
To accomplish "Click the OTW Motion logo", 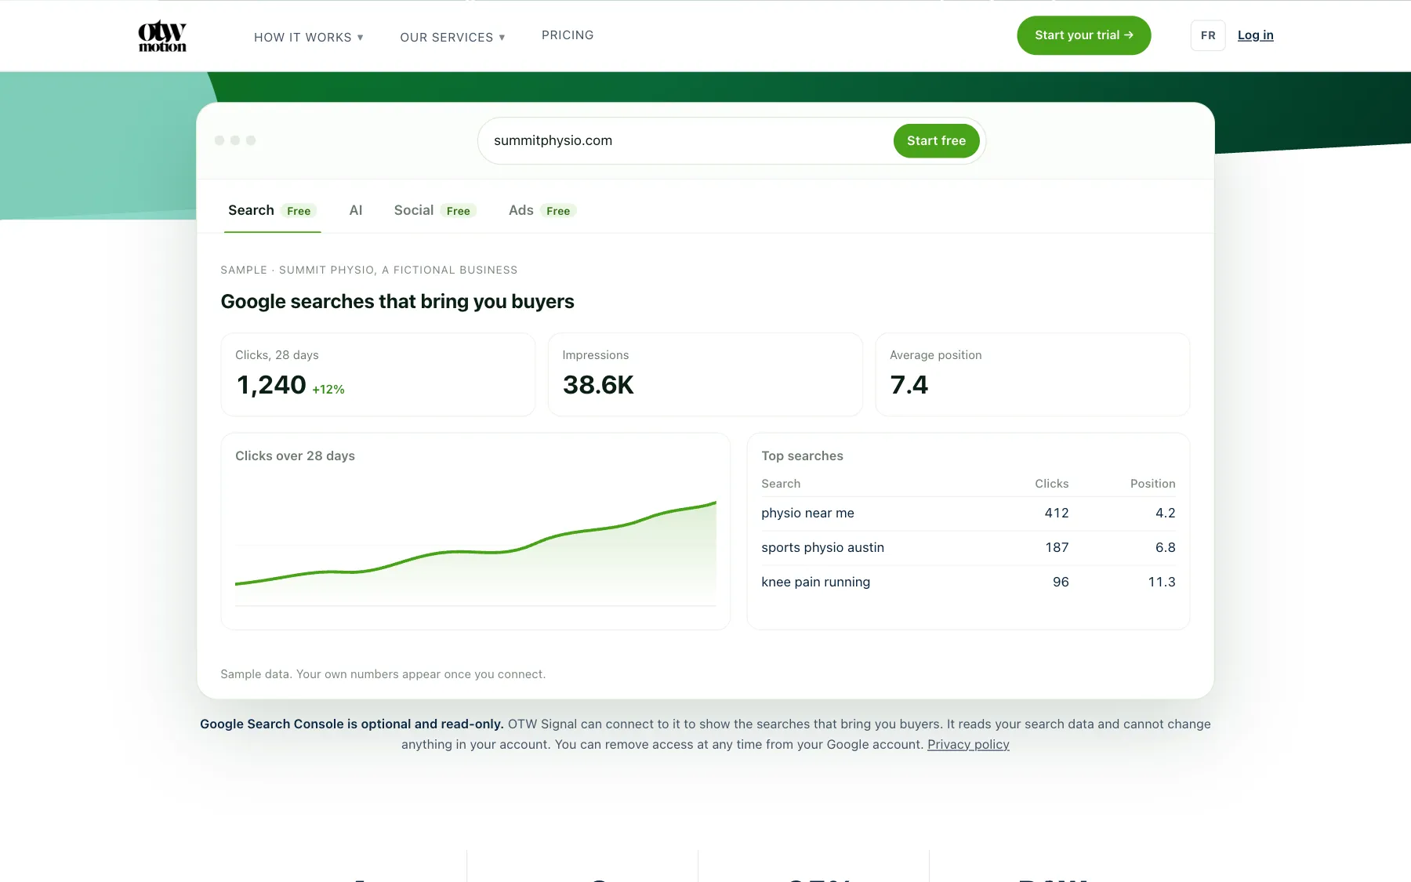I will tap(162, 36).
